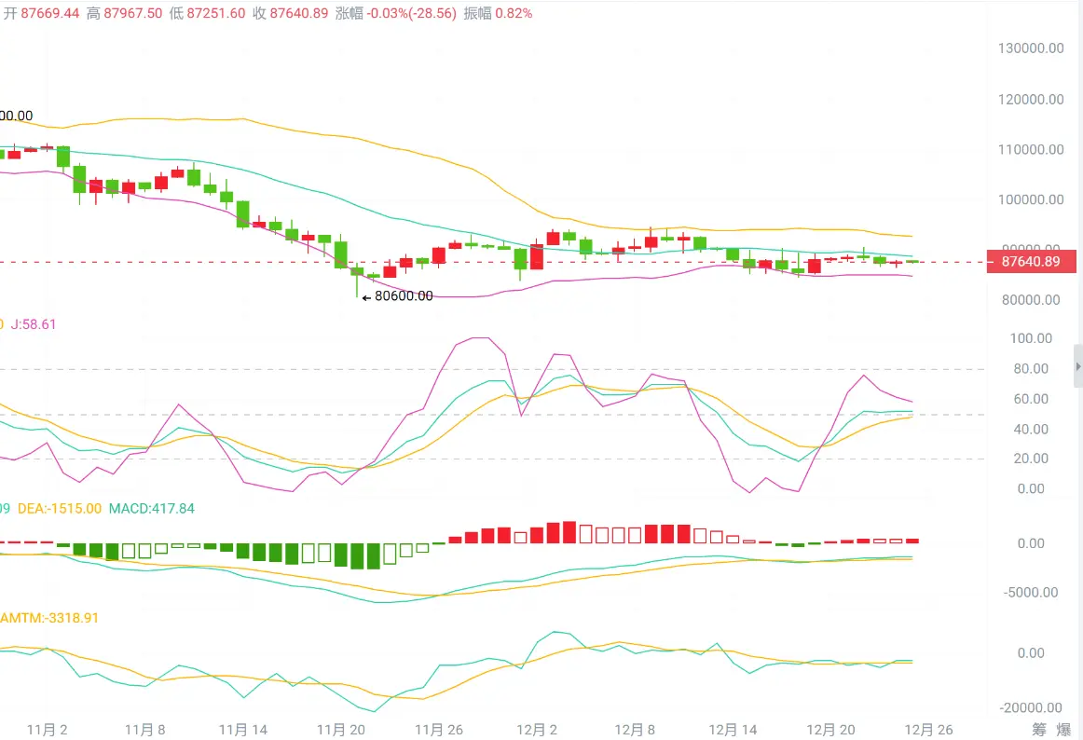The height and width of the screenshot is (740, 1083).
Task: Click the 100.00 KDJ axis label
Action: (x=1031, y=338)
